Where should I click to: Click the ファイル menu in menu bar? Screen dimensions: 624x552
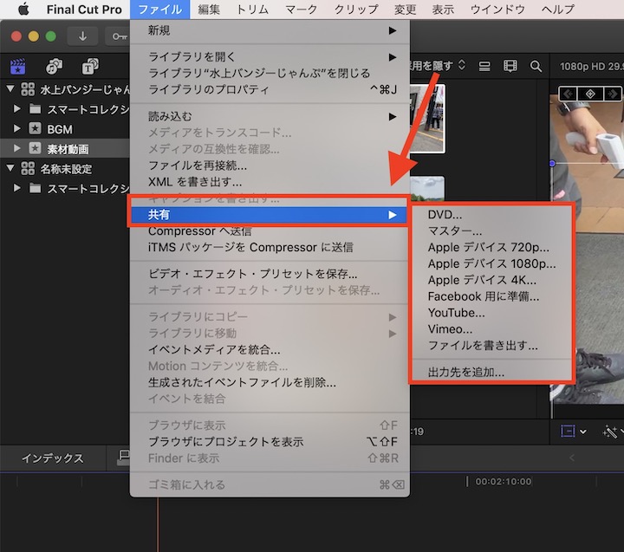160,10
